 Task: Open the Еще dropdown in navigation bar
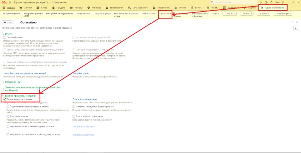[216, 14]
